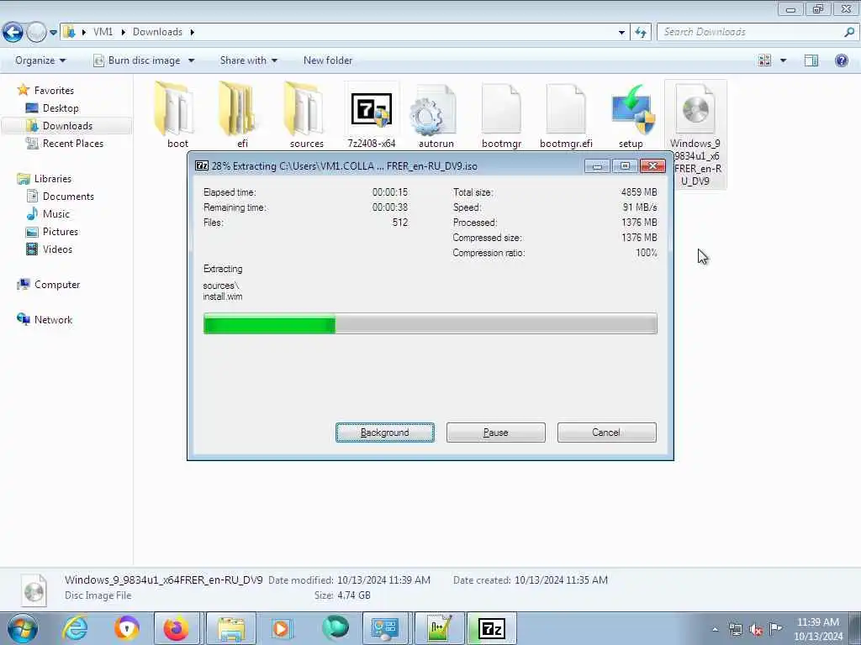861x645 pixels.
Task: Select Network in the navigation pane
Action: tap(53, 320)
